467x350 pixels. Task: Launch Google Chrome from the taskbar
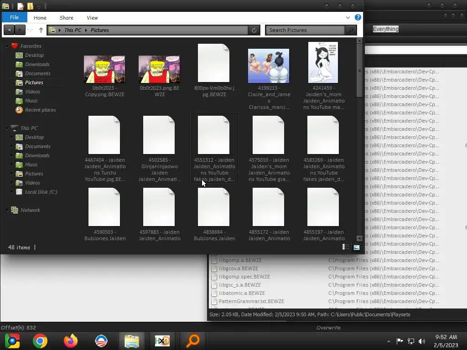40,341
